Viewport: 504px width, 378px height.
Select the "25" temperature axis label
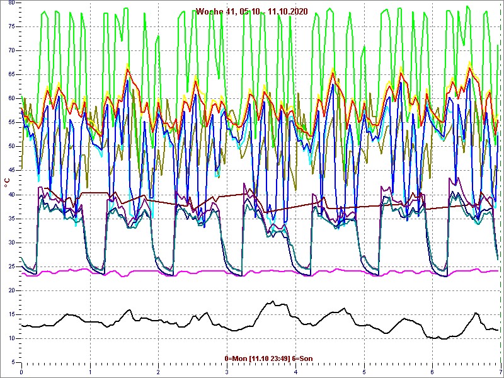point(11,266)
